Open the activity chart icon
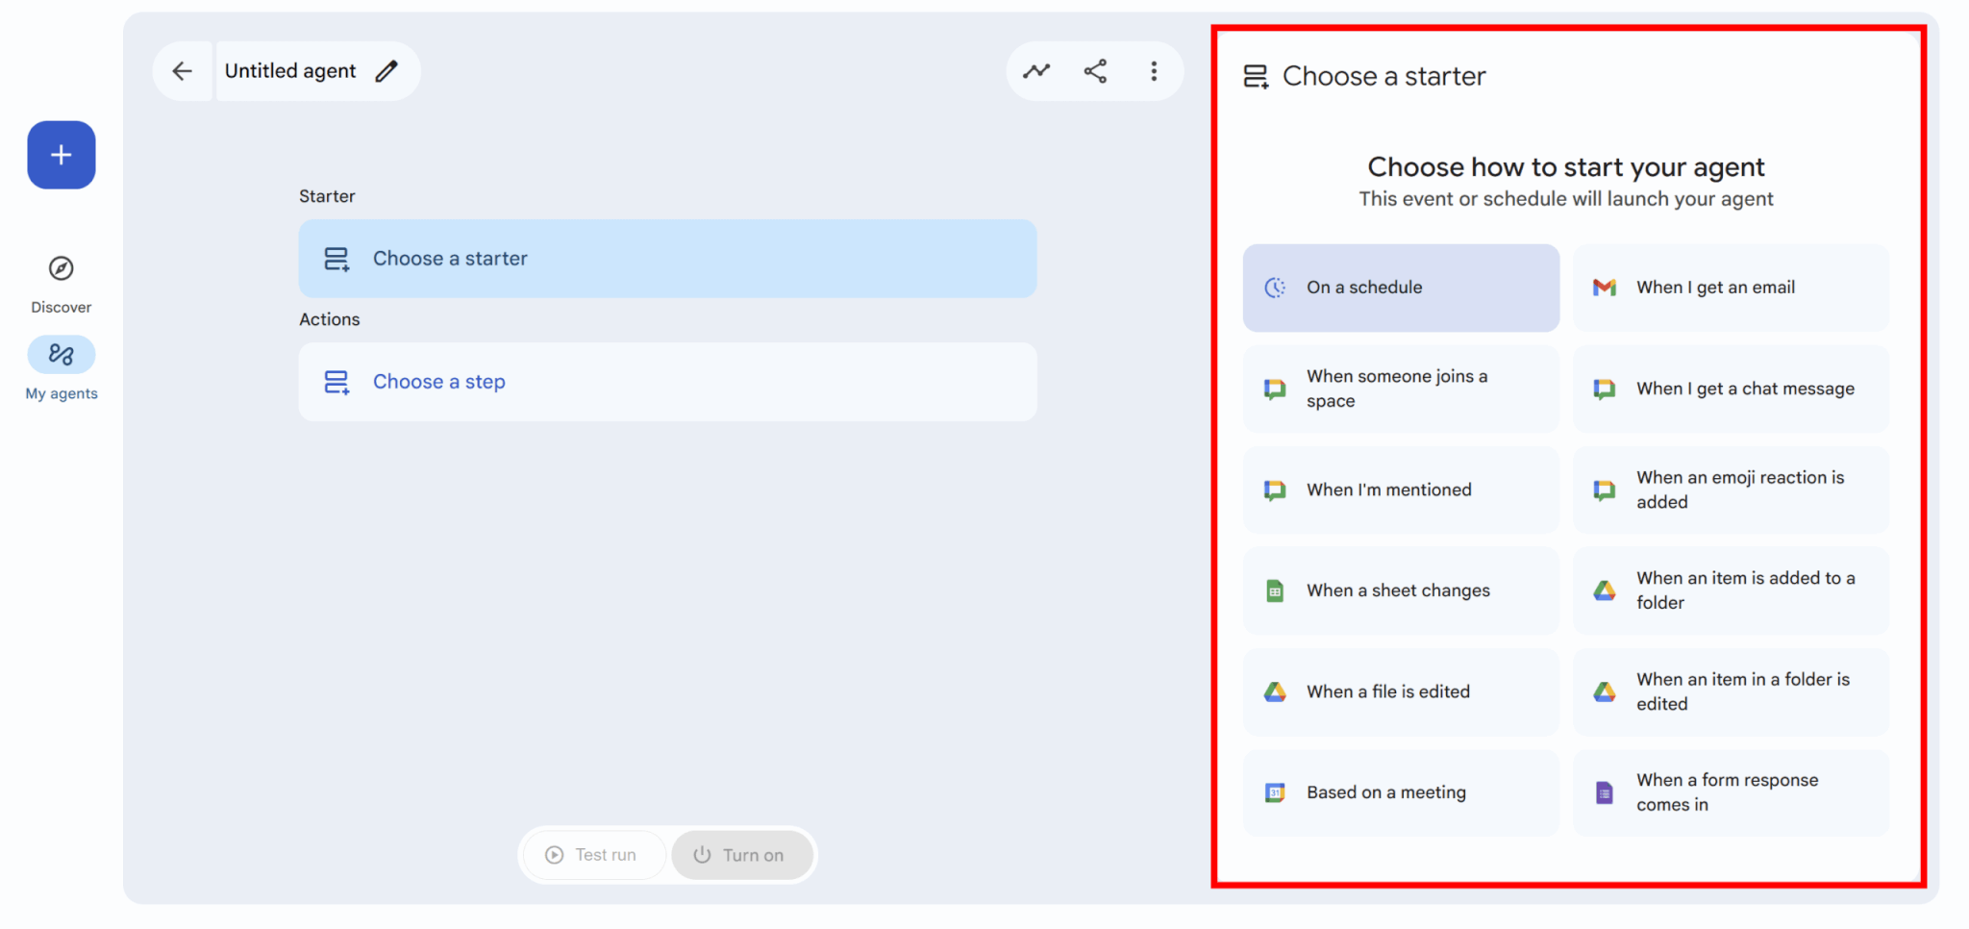The width and height of the screenshot is (1969, 929). coord(1036,71)
